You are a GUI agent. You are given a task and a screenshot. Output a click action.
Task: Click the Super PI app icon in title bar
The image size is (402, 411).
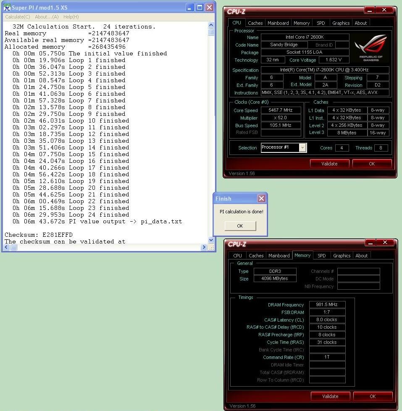(x=7, y=7)
